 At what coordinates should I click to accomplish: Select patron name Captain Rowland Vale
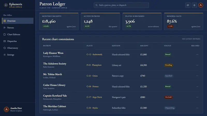coord(55,96)
